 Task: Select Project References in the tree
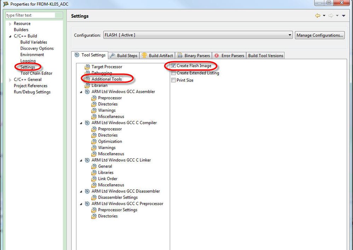(x=30, y=86)
